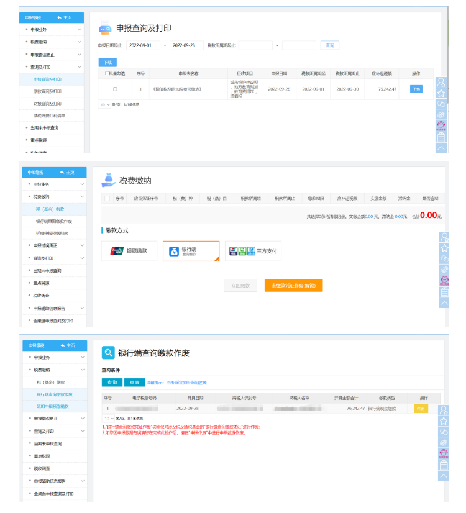Click the vertical scrollbar of the top panel
This screenshot has width=466, height=513.
coord(448,56)
